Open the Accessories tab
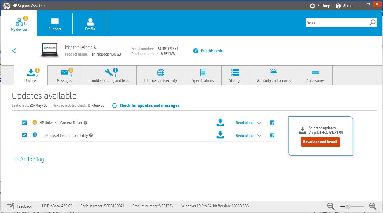383x213 pixels. (x=316, y=75)
